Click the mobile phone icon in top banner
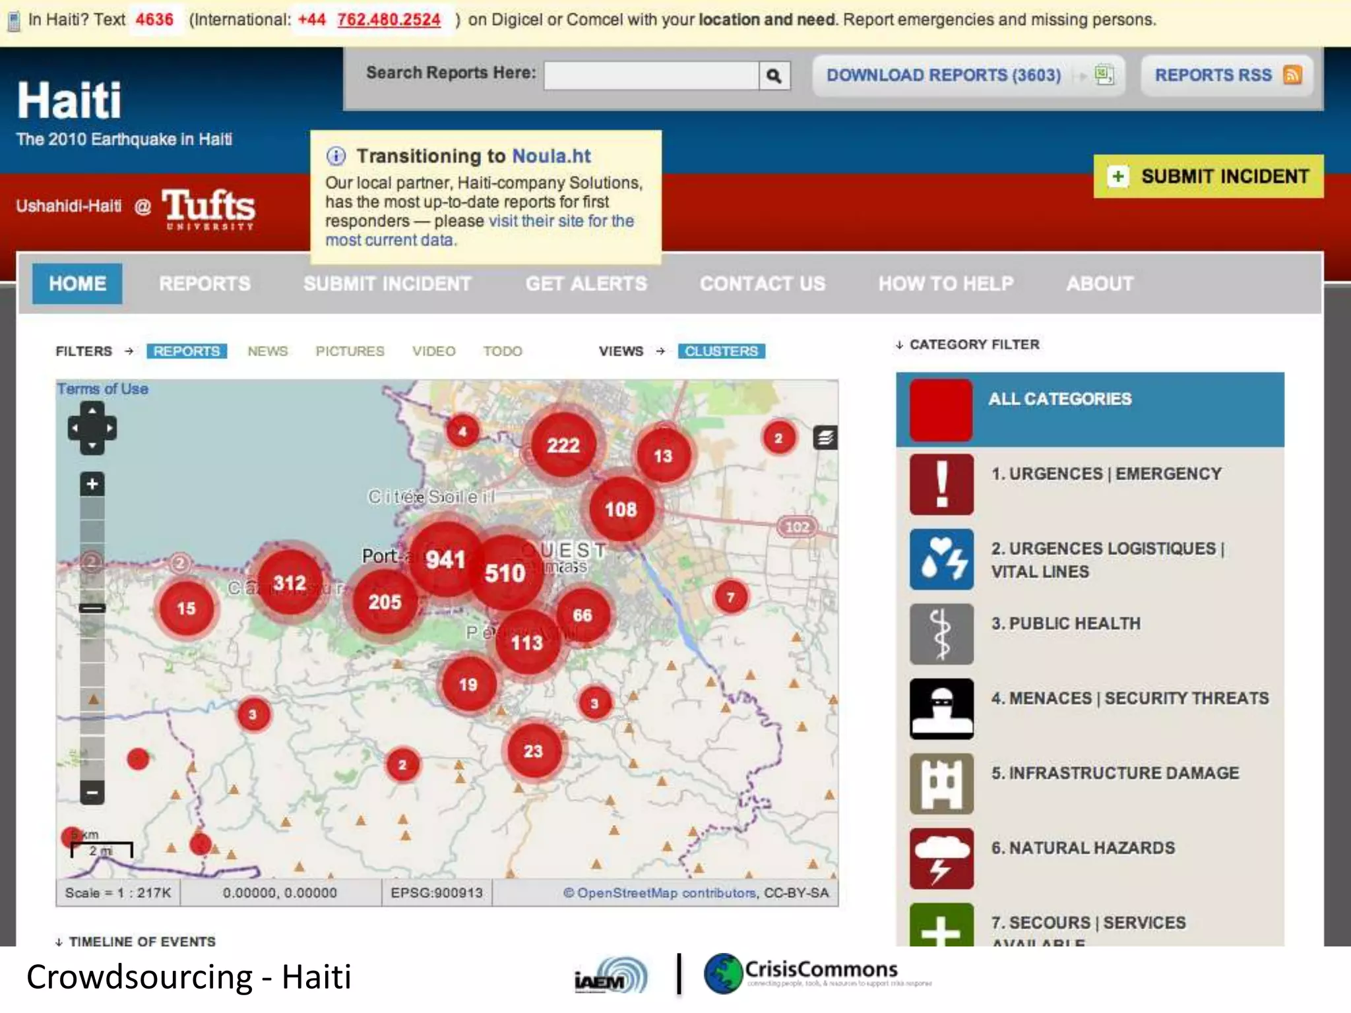Viewport: 1351px width, 1013px height. (13, 21)
